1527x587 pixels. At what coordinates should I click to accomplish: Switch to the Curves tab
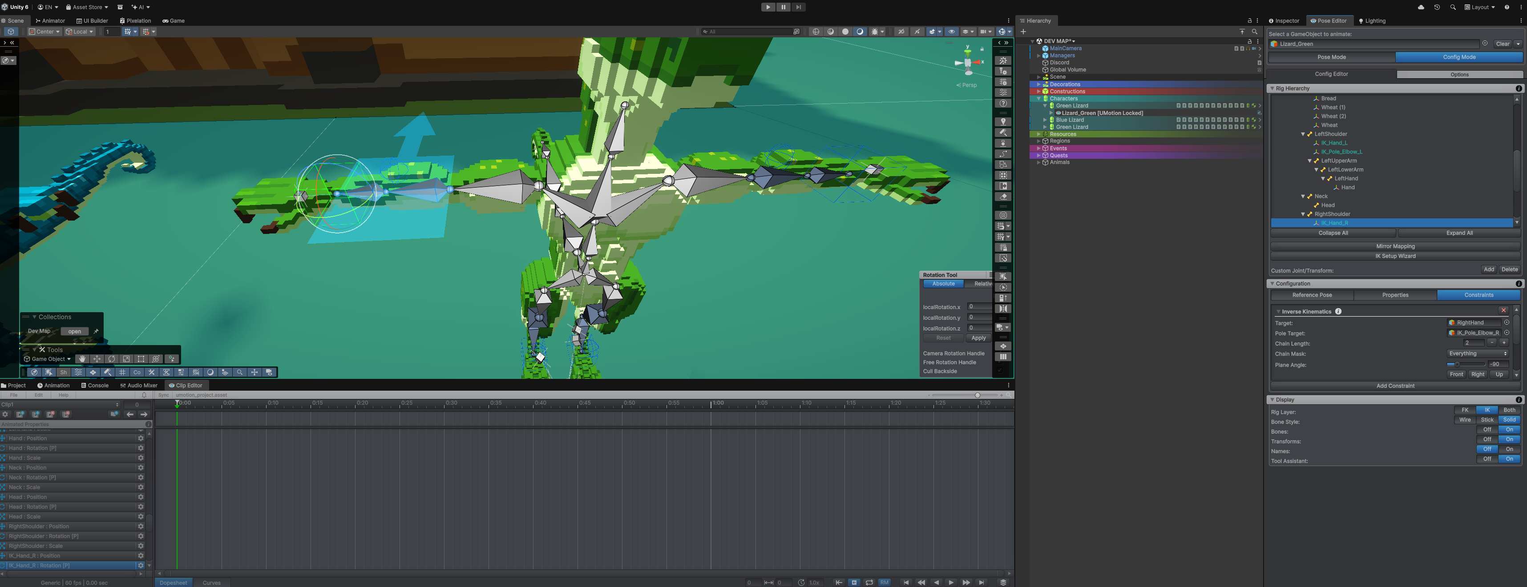click(212, 582)
